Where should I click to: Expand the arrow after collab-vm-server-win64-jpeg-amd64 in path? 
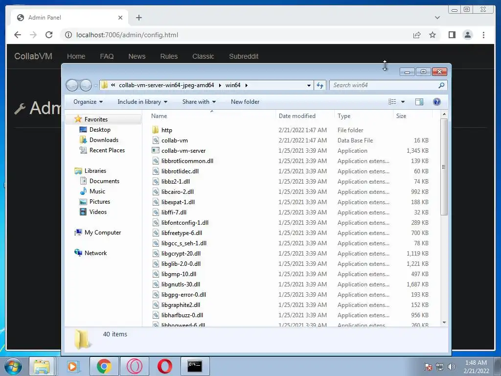coord(220,85)
